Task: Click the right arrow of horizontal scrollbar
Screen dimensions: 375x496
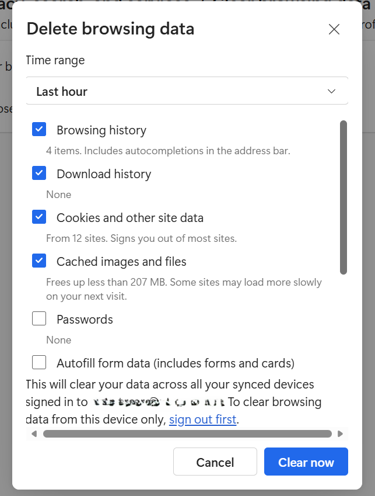Action: (x=341, y=434)
